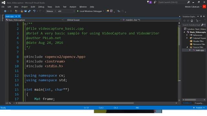The width and height of the screenshot is (207, 116).
Task: Collapse the comment block at line 1
Action: click(x=25, y=24)
